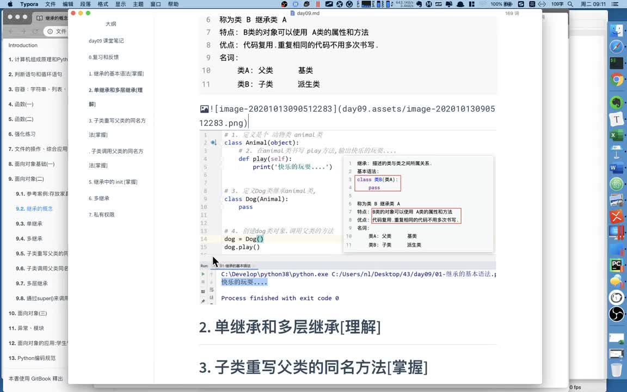The height and width of the screenshot is (392, 627).
Task: Open the 帮助 menu
Action: point(173,4)
